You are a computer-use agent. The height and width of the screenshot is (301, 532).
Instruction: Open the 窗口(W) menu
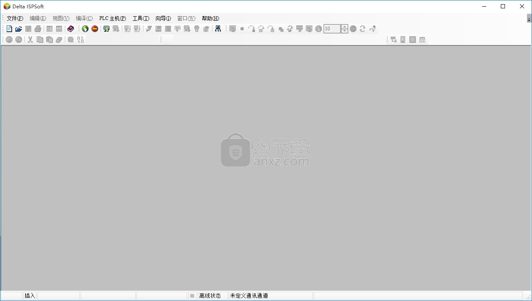click(186, 18)
